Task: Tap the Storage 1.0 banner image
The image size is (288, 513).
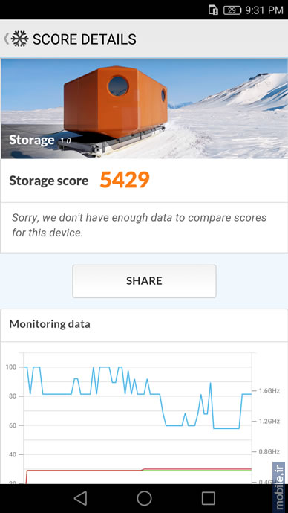Action: 144,109
